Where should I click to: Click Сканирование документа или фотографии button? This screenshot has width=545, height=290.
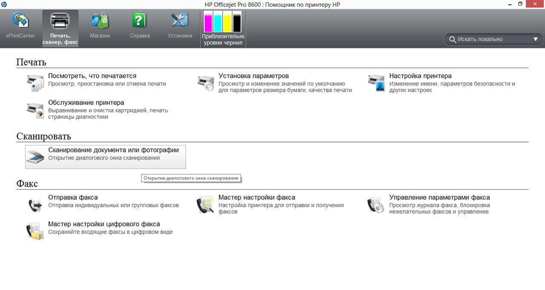click(x=113, y=150)
